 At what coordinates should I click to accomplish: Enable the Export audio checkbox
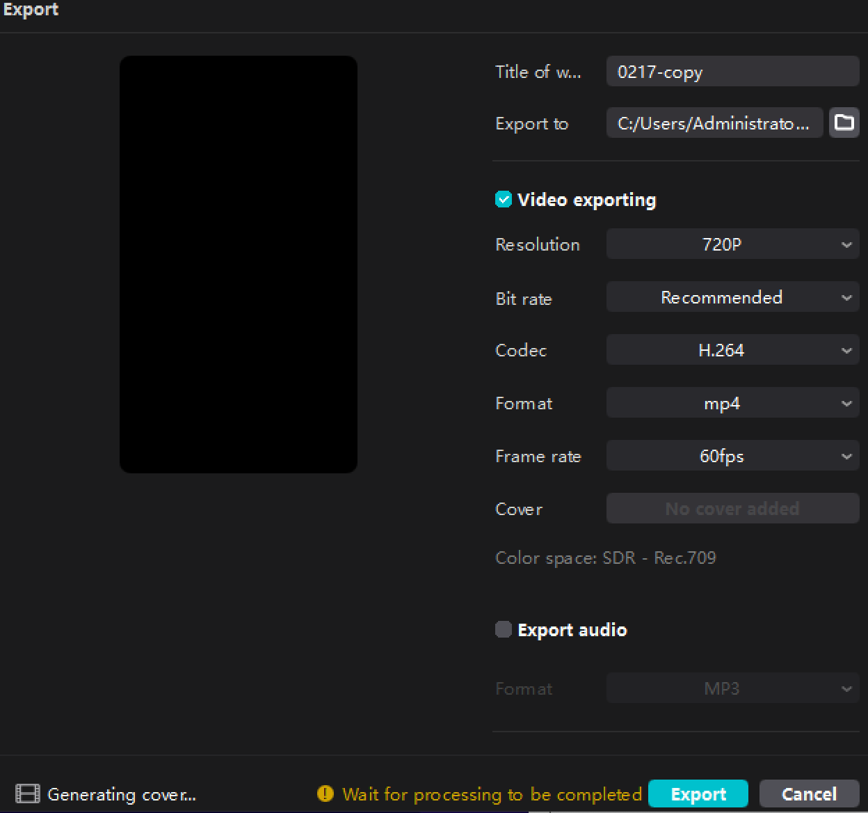coord(503,630)
